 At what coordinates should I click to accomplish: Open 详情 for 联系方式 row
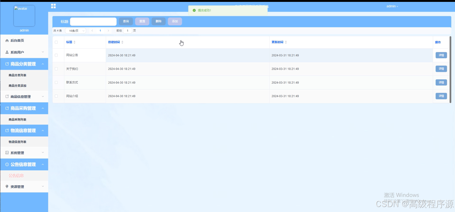[441, 82]
